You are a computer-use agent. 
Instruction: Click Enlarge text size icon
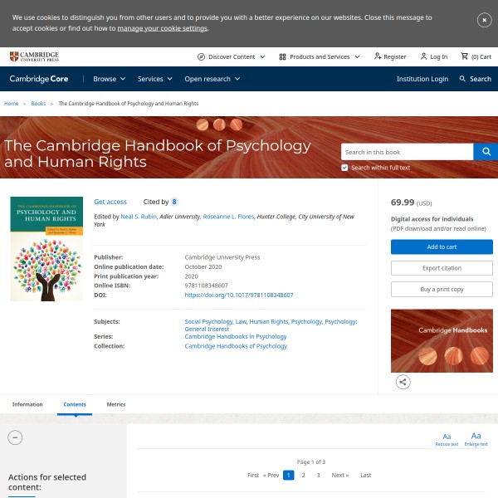(476, 436)
